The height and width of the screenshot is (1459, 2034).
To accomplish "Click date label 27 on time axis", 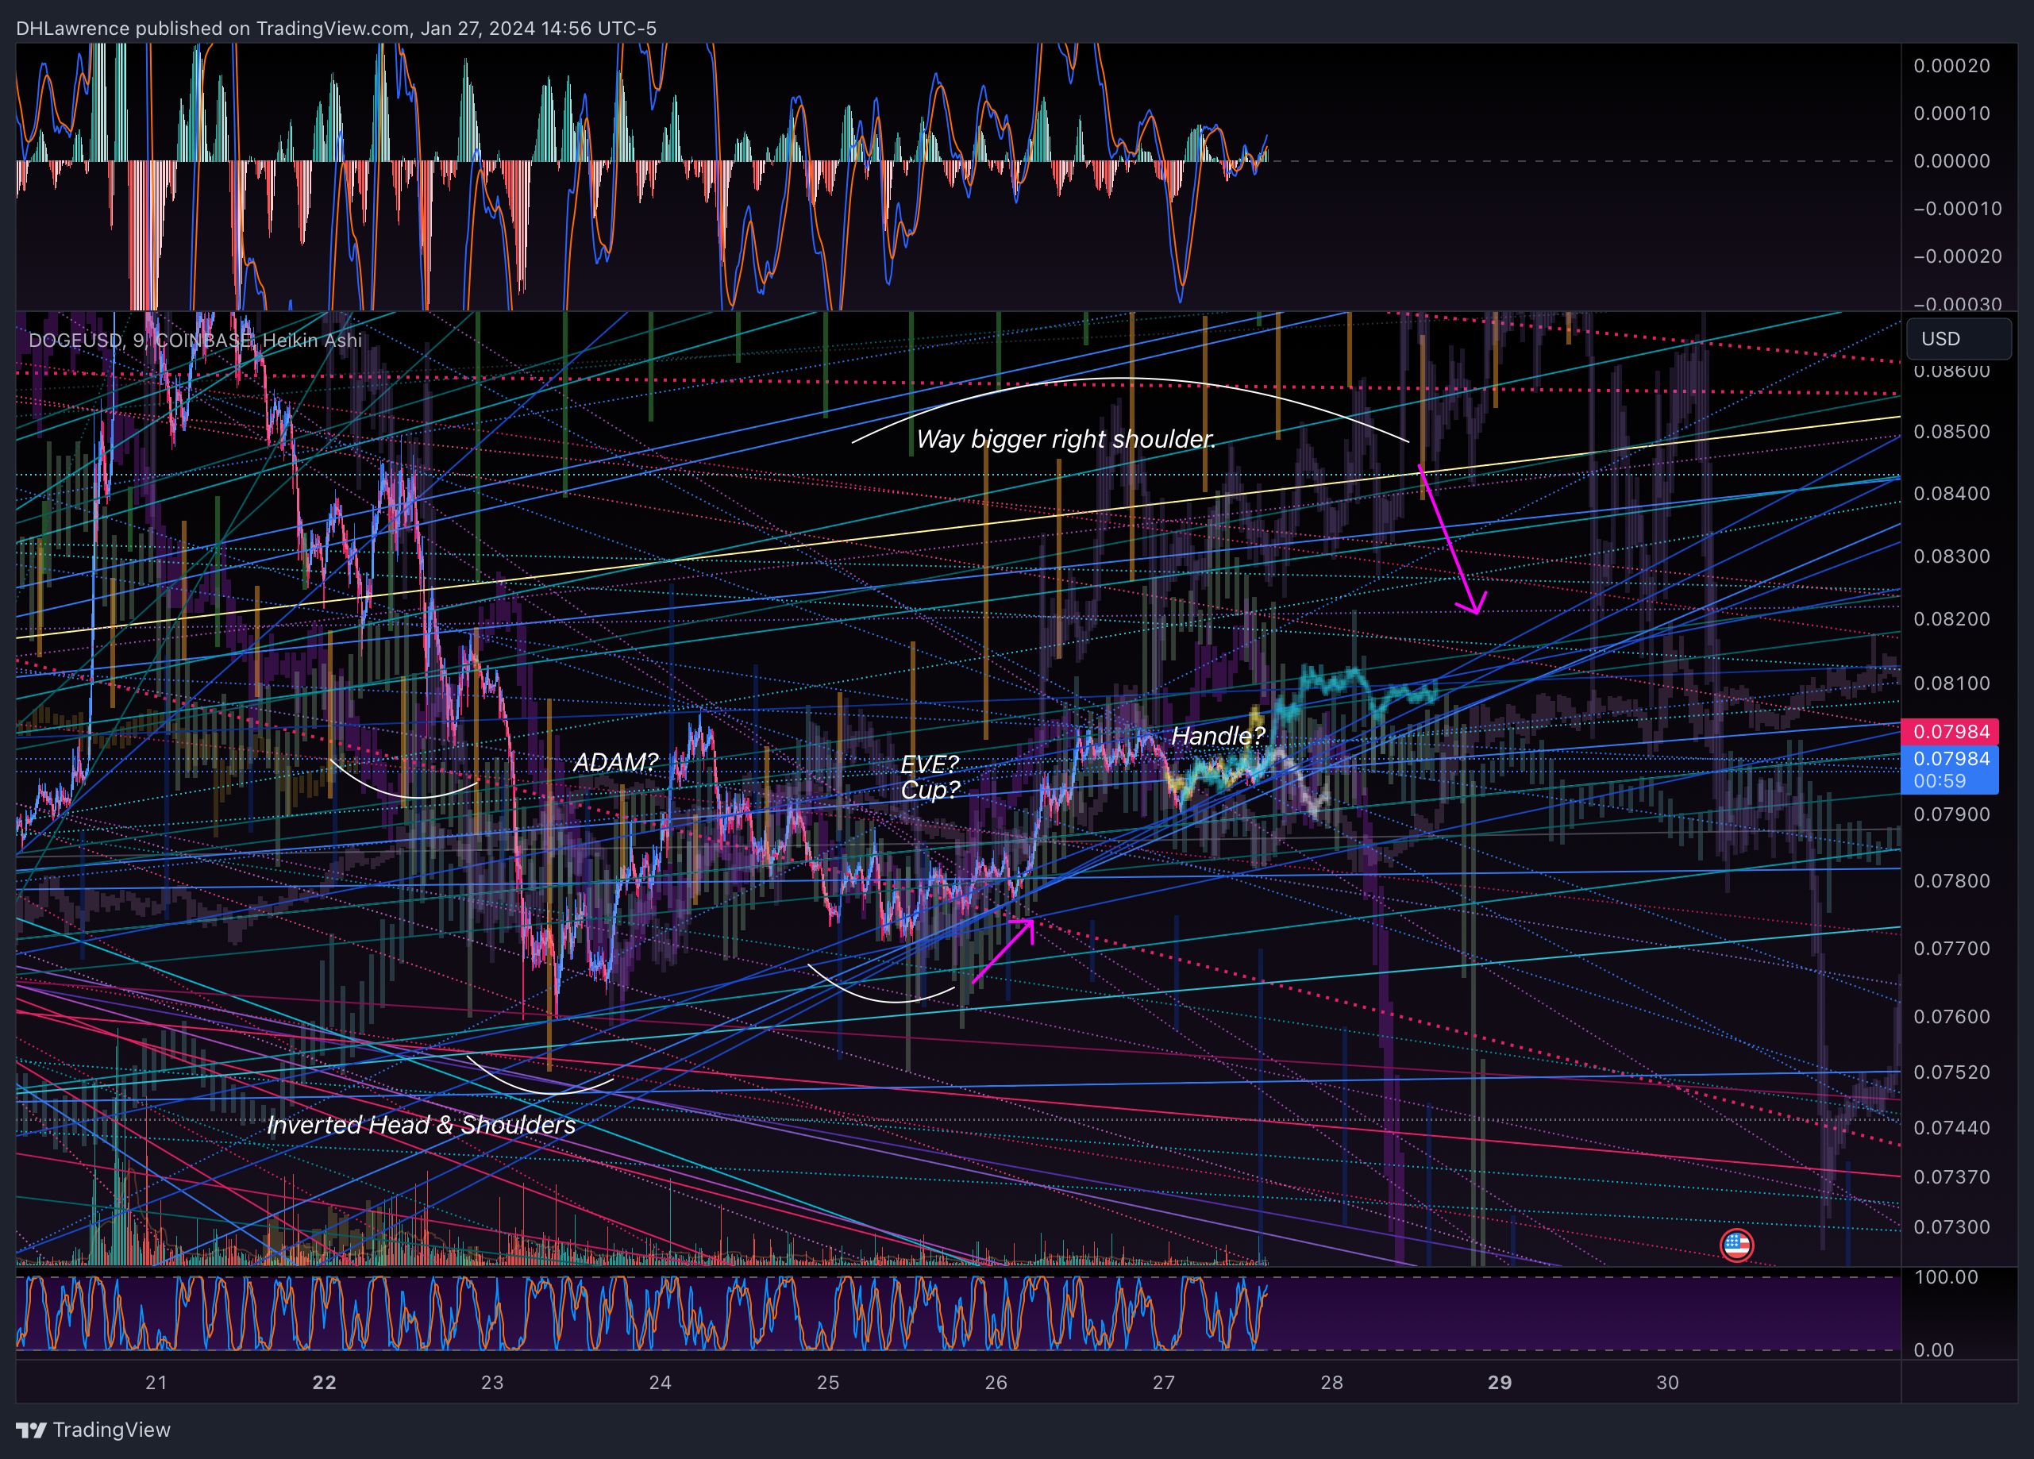I will point(1163,1382).
